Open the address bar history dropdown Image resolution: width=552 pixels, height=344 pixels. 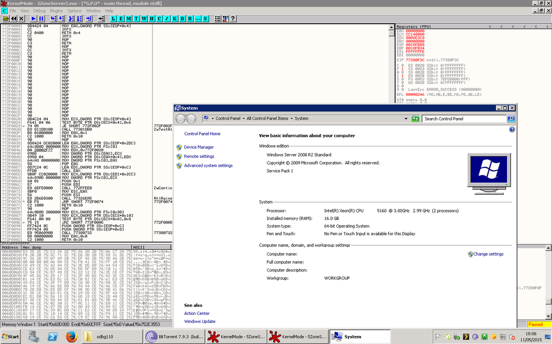pyautogui.click(x=405, y=118)
